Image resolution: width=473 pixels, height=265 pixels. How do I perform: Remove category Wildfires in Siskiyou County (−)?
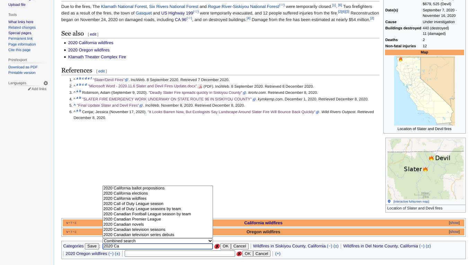tap(329, 246)
